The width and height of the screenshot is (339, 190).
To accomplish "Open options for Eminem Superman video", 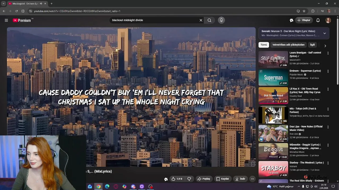I will coord(328,71).
